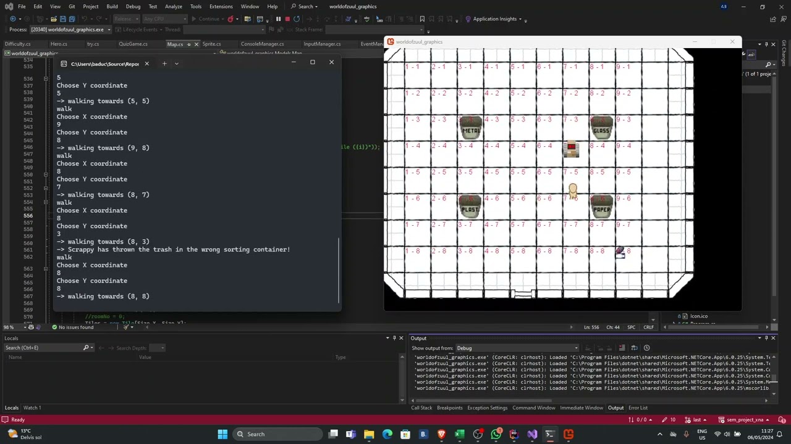Stop debugging with the red square button
The image size is (791, 444).
click(287, 19)
